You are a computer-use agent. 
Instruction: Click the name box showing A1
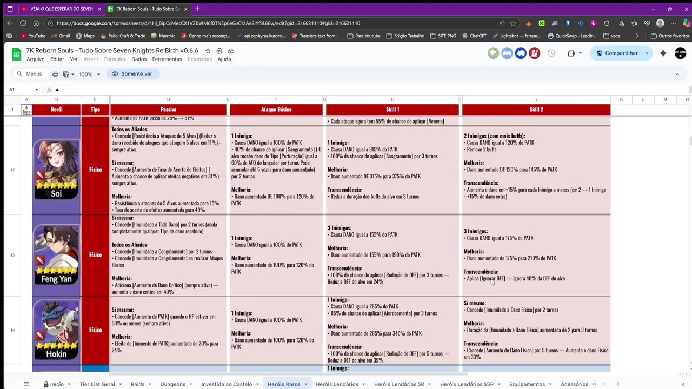click(19, 90)
